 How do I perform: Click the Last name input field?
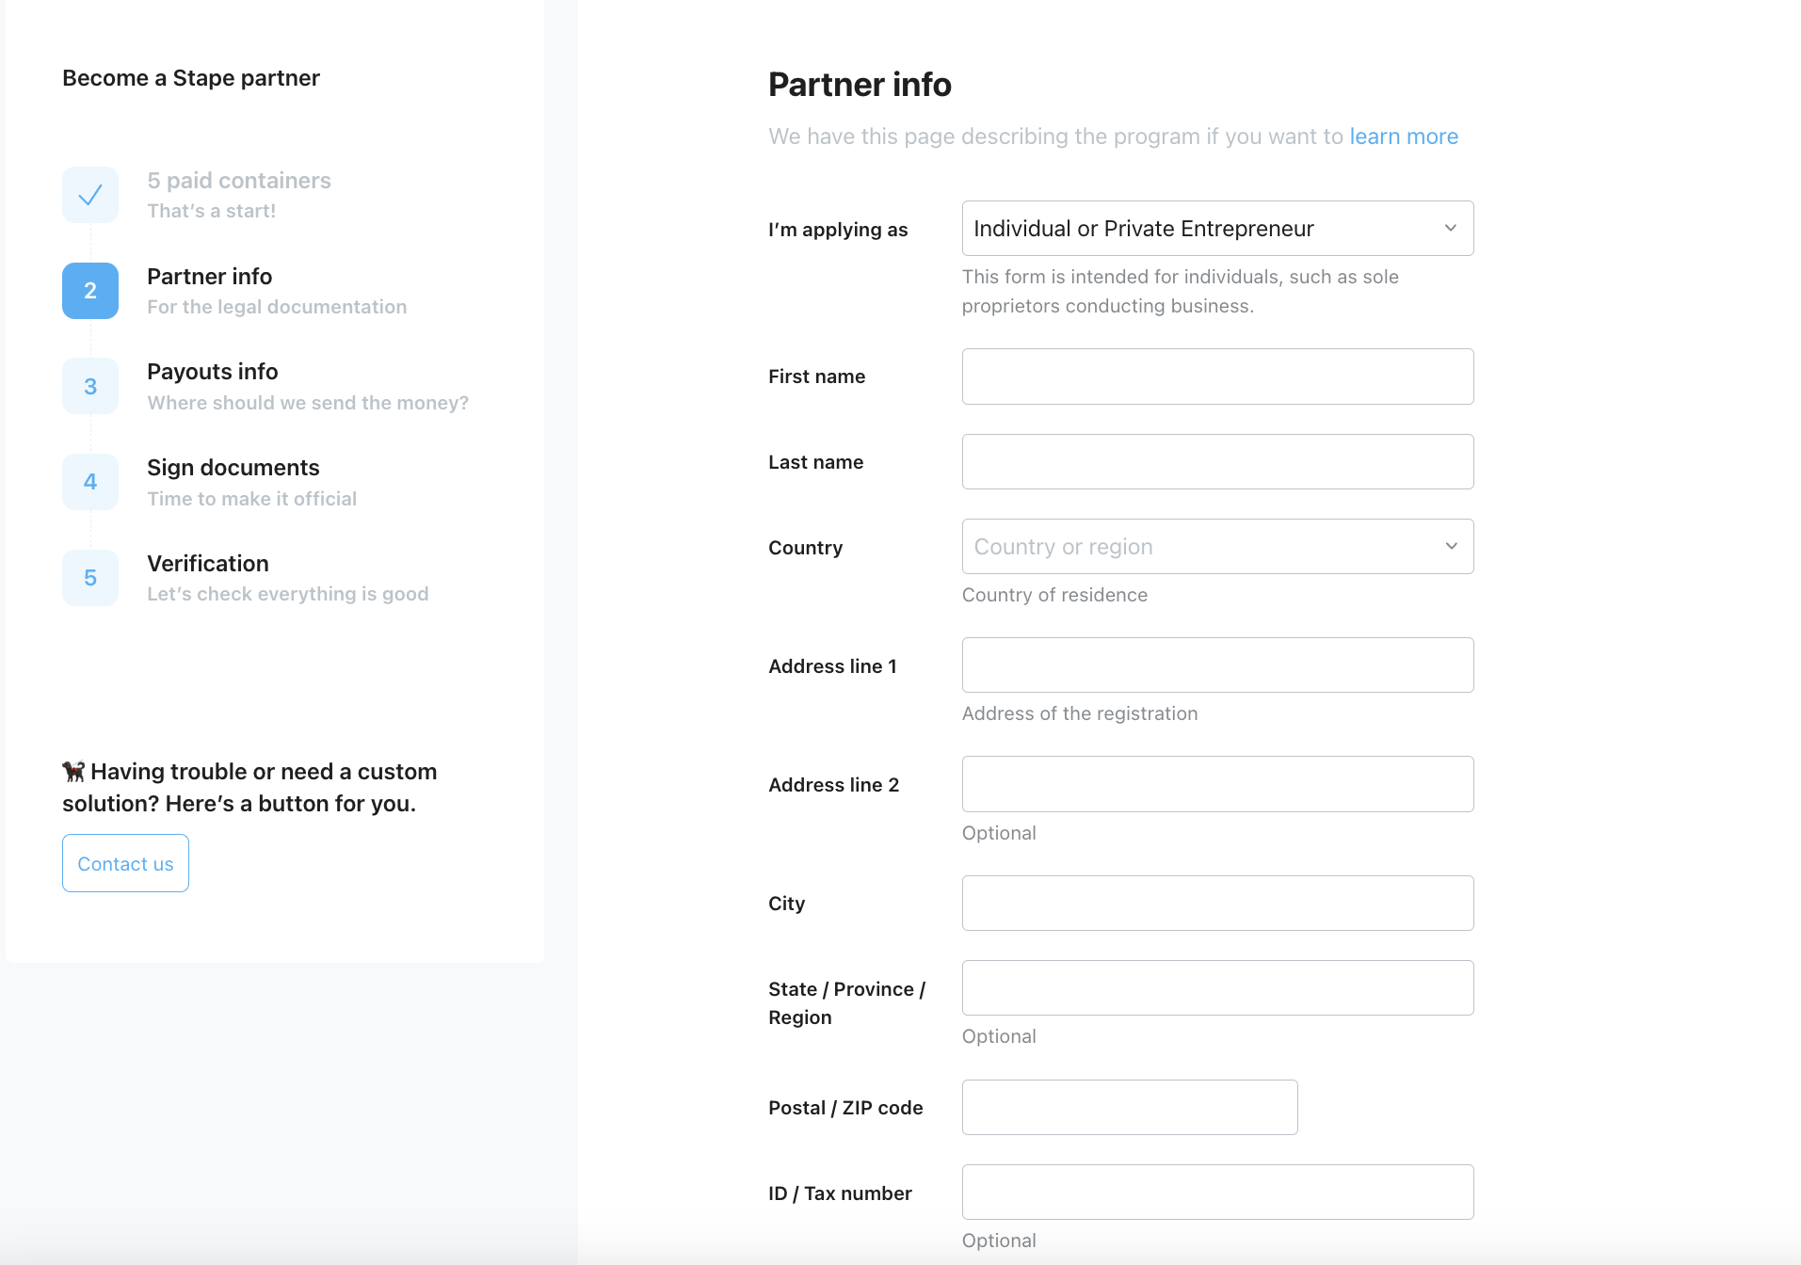point(1216,461)
